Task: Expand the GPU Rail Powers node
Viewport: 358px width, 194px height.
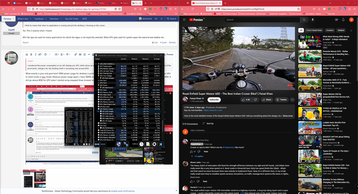Action: pos(98,88)
